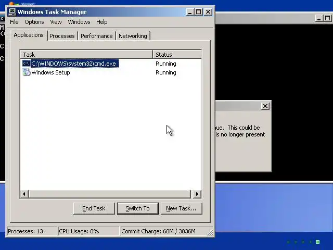Open the File menu

tap(14, 22)
